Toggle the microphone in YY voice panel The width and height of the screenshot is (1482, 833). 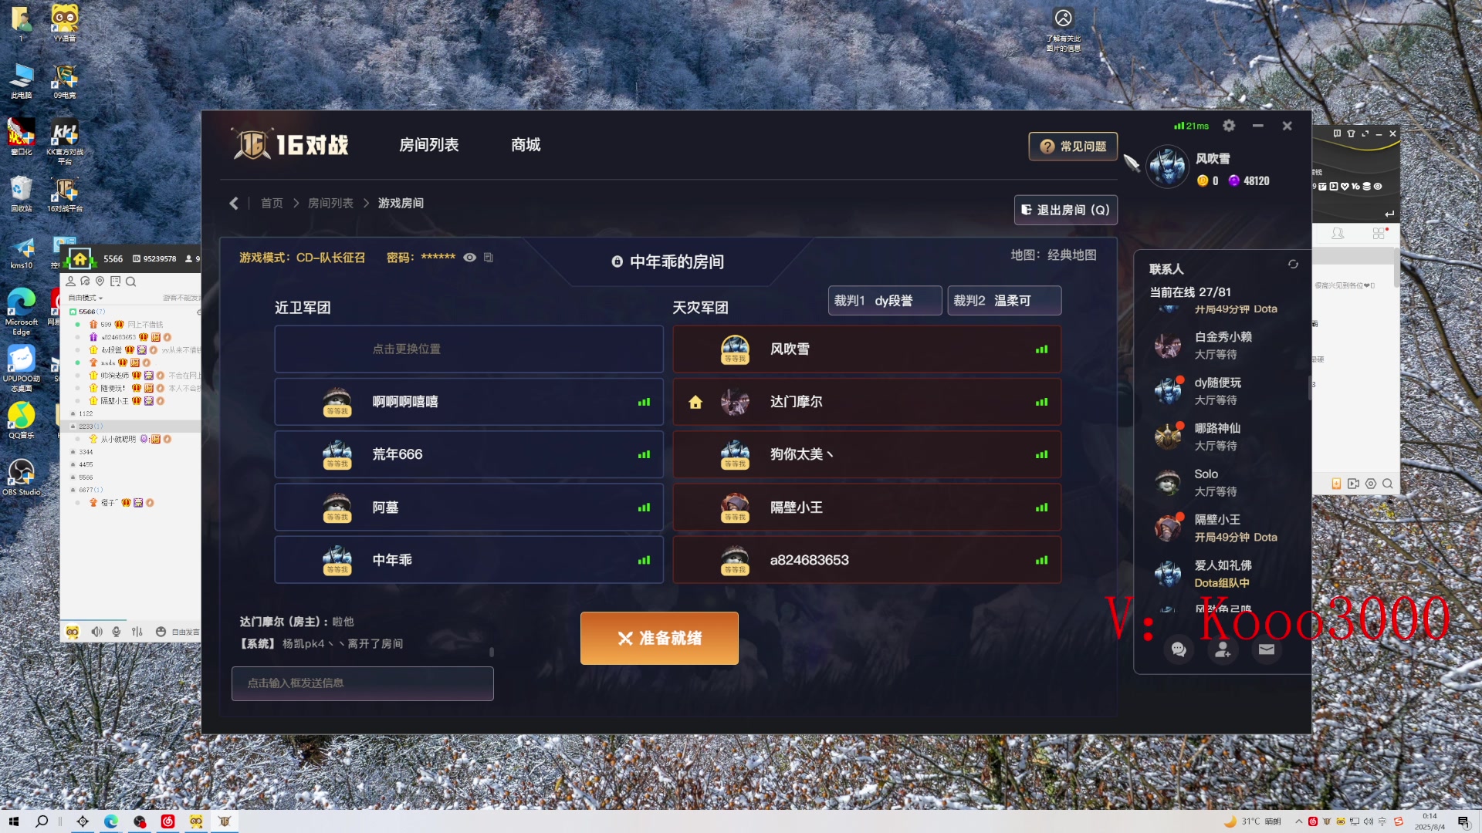(x=117, y=632)
